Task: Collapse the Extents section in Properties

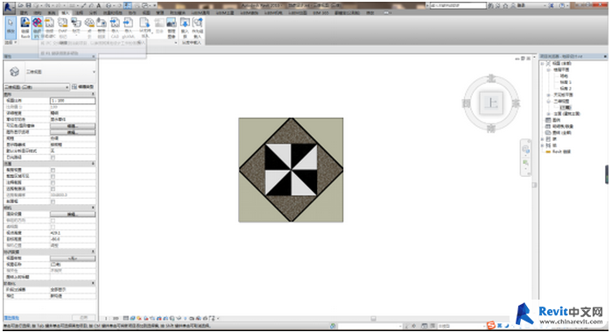Action: point(93,164)
